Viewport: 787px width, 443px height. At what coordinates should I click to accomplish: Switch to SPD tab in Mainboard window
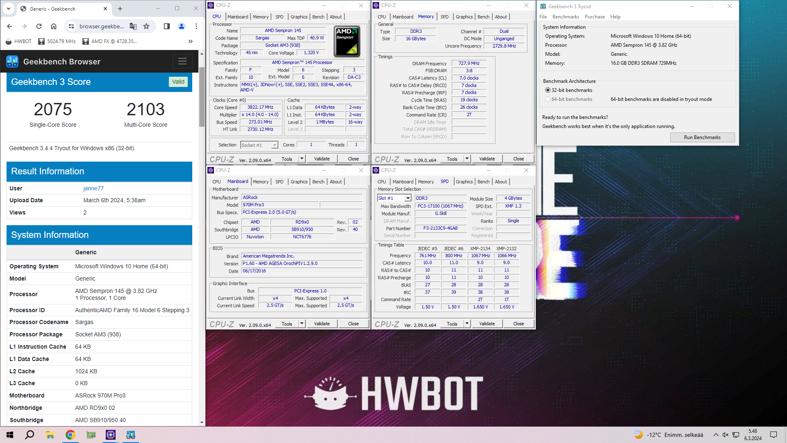coord(280,182)
